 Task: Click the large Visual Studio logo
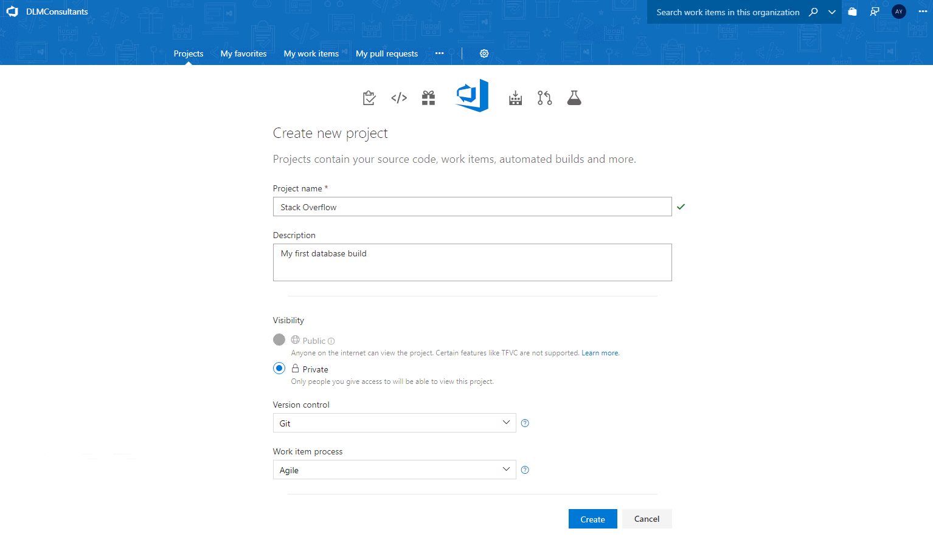click(473, 95)
